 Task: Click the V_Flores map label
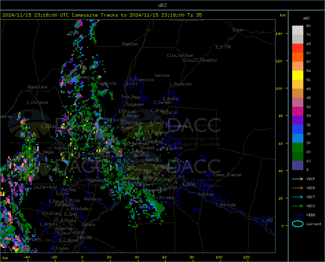click(60, 248)
